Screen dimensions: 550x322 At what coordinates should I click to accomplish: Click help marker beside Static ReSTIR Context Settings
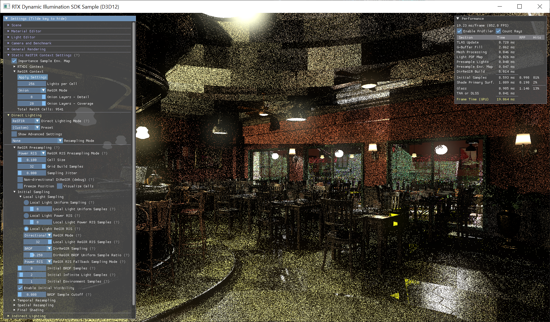[x=77, y=55]
